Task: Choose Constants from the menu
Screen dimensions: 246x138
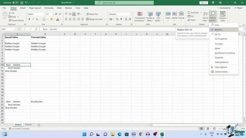Action: tap(224, 58)
